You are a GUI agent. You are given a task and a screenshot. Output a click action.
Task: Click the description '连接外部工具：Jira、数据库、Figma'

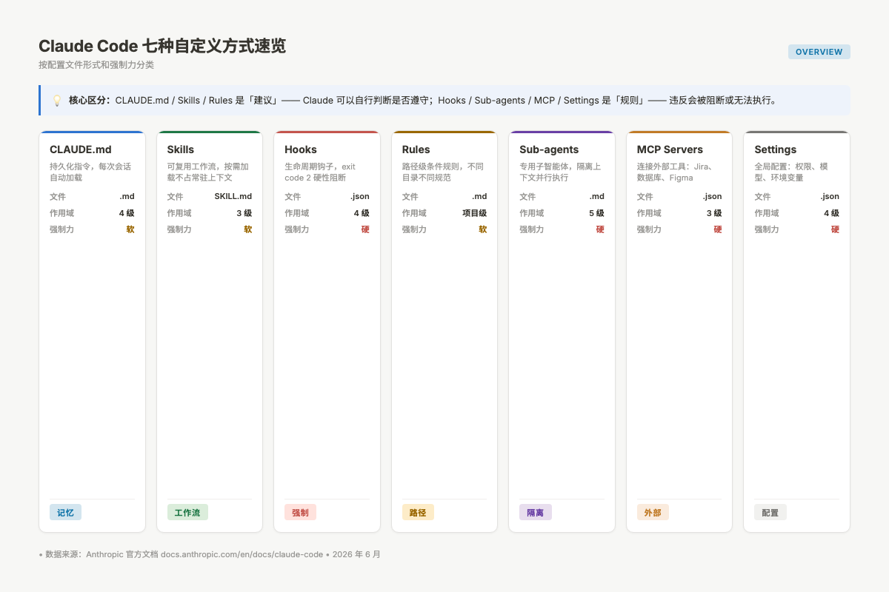pos(674,172)
